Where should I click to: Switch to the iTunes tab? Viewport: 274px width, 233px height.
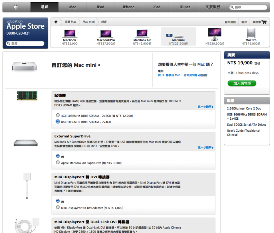point(185,7)
